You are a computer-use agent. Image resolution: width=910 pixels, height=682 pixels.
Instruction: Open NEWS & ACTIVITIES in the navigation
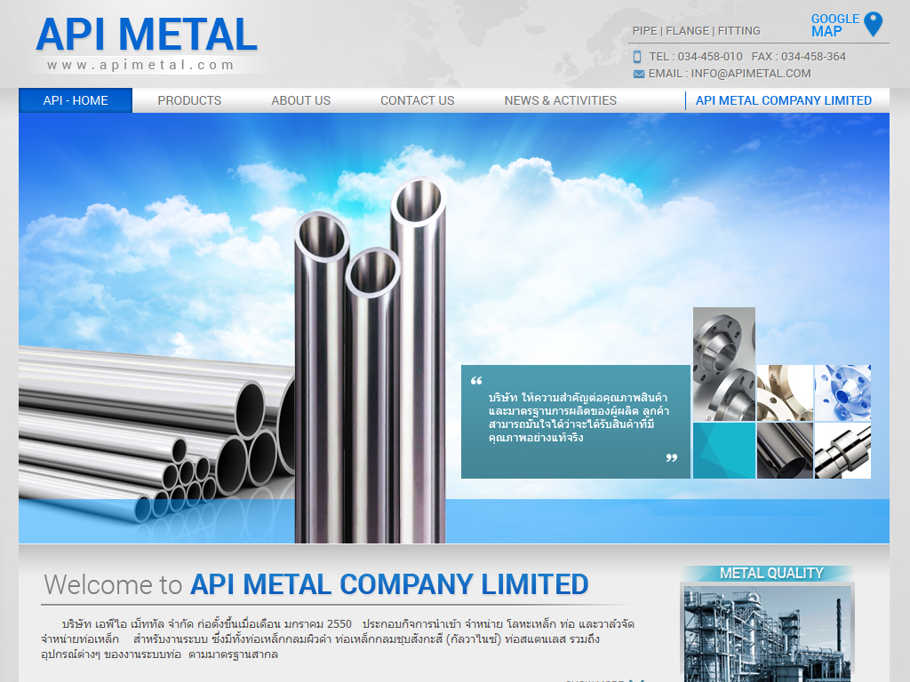point(560,100)
